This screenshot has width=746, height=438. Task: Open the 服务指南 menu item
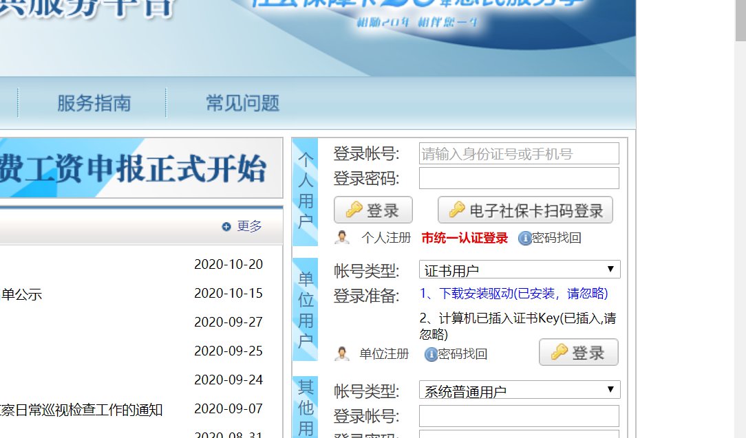coord(94,103)
